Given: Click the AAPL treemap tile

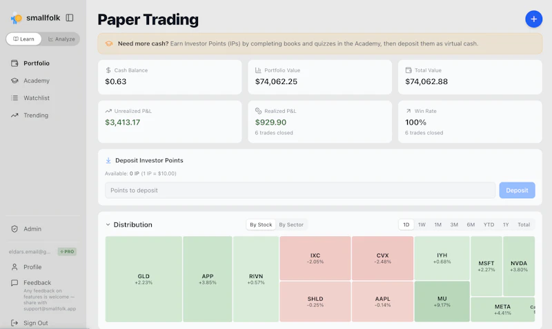Looking at the screenshot, I should click(383, 301).
